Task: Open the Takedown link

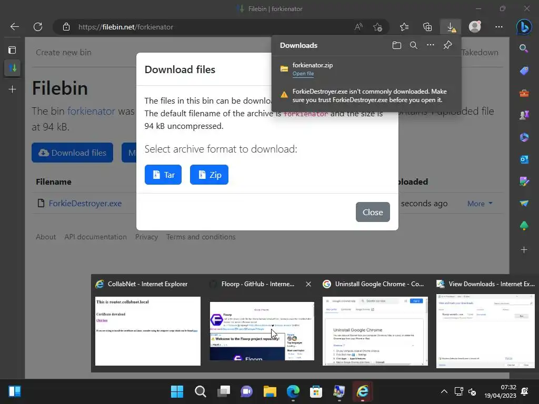Action: pos(480,53)
